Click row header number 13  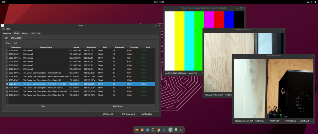click(x=7, y=95)
